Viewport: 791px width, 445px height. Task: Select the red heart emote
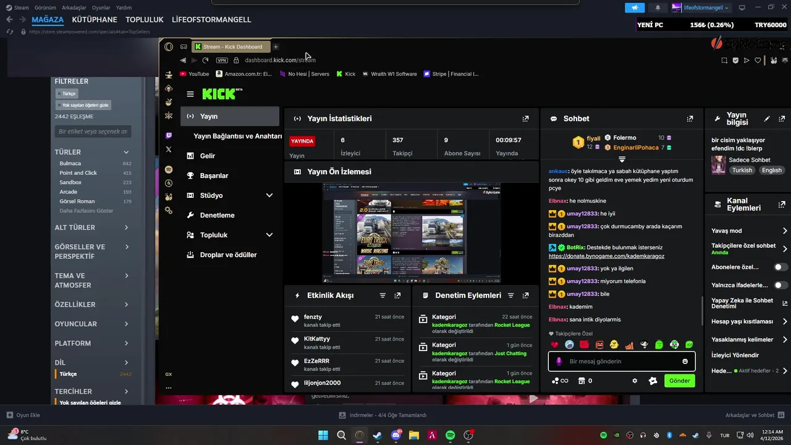point(554,344)
